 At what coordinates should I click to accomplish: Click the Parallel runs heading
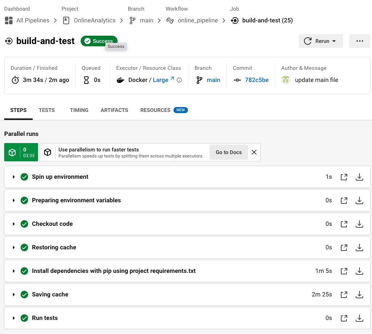coord(21,134)
